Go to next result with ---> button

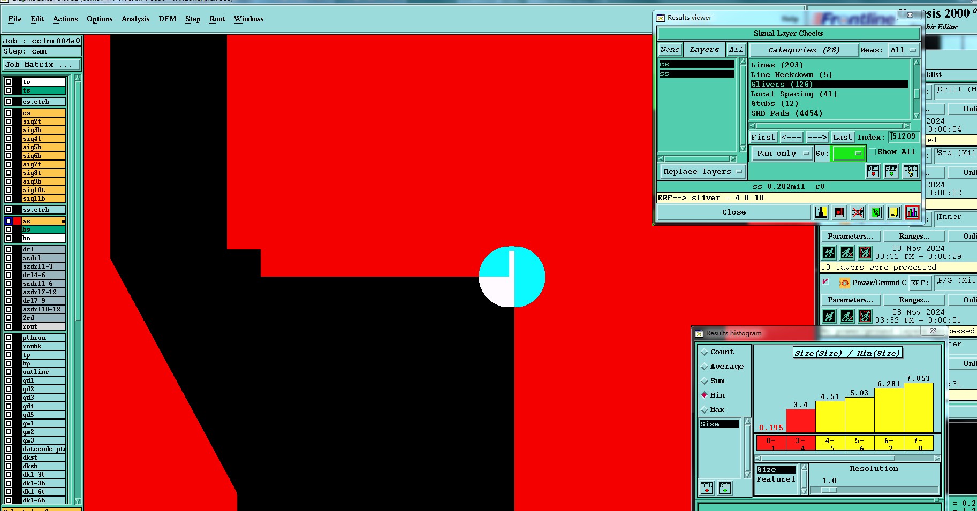coord(817,138)
